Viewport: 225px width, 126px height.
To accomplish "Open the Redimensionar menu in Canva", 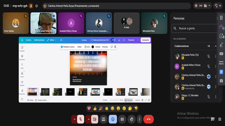I will (39, 40).
